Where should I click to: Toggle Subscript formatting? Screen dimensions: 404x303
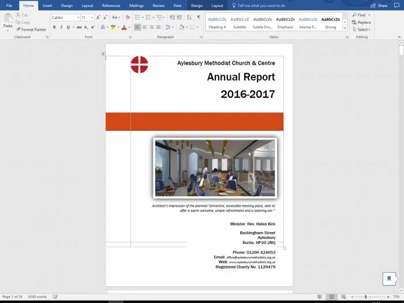[86, 27]
